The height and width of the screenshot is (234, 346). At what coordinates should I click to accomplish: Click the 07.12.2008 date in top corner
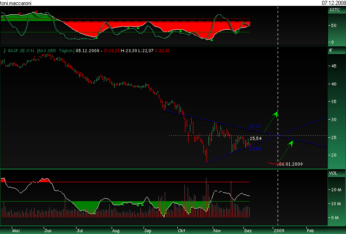coord(333,3)
